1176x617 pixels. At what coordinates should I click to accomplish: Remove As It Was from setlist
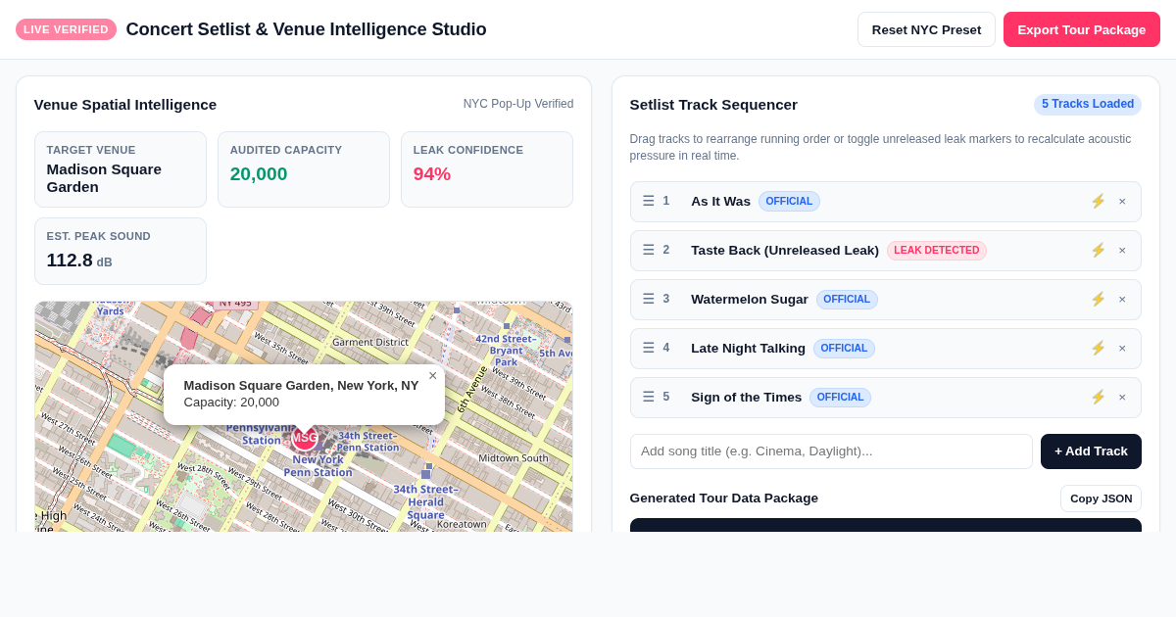pos(1122,201)
